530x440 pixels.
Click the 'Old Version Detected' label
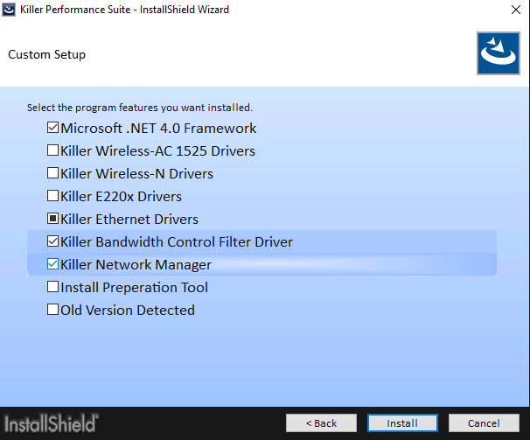point(128,311)
